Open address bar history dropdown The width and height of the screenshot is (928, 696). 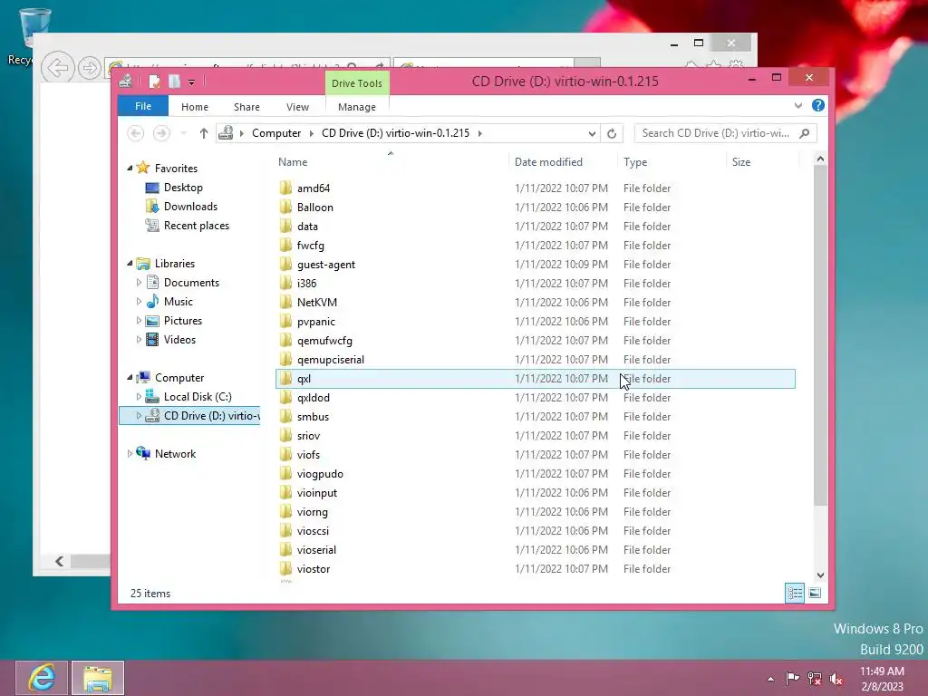click(592, 134)
